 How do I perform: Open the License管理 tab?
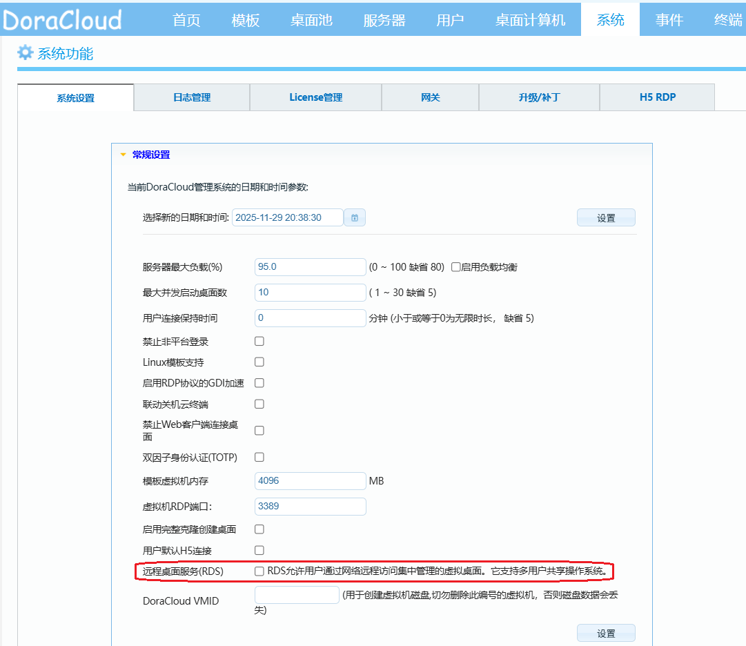click(x=315, y=97)
